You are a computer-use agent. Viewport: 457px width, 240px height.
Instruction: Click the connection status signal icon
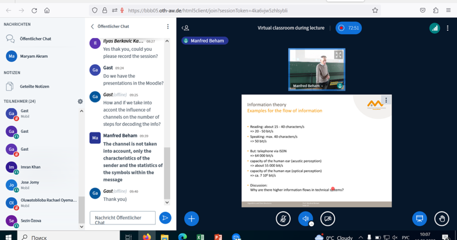coord(435,28)
